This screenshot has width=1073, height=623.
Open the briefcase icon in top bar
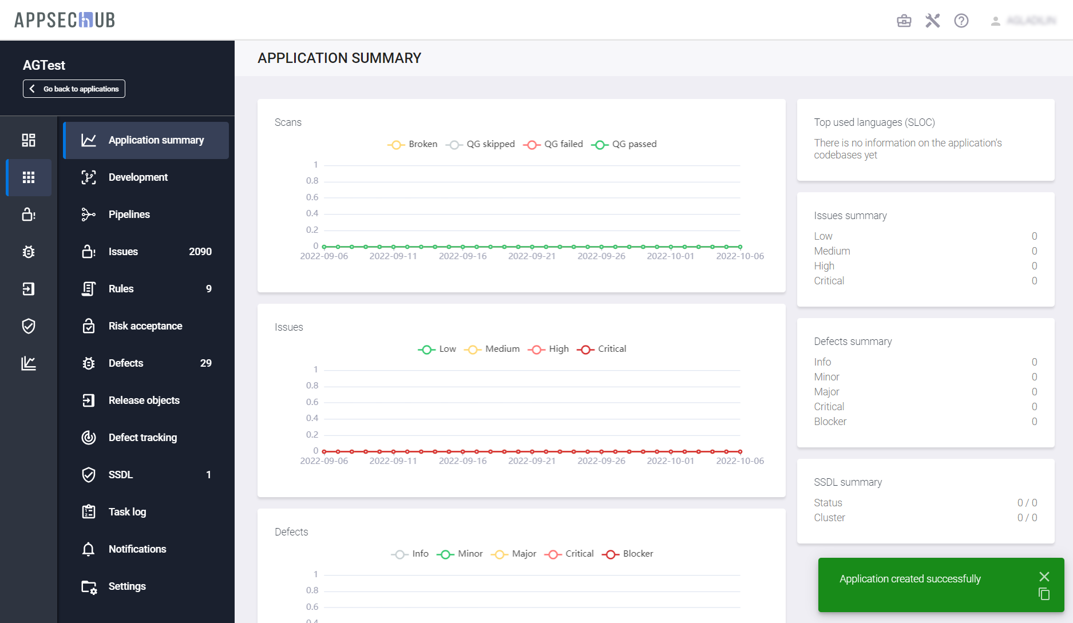tap(904, 21)
